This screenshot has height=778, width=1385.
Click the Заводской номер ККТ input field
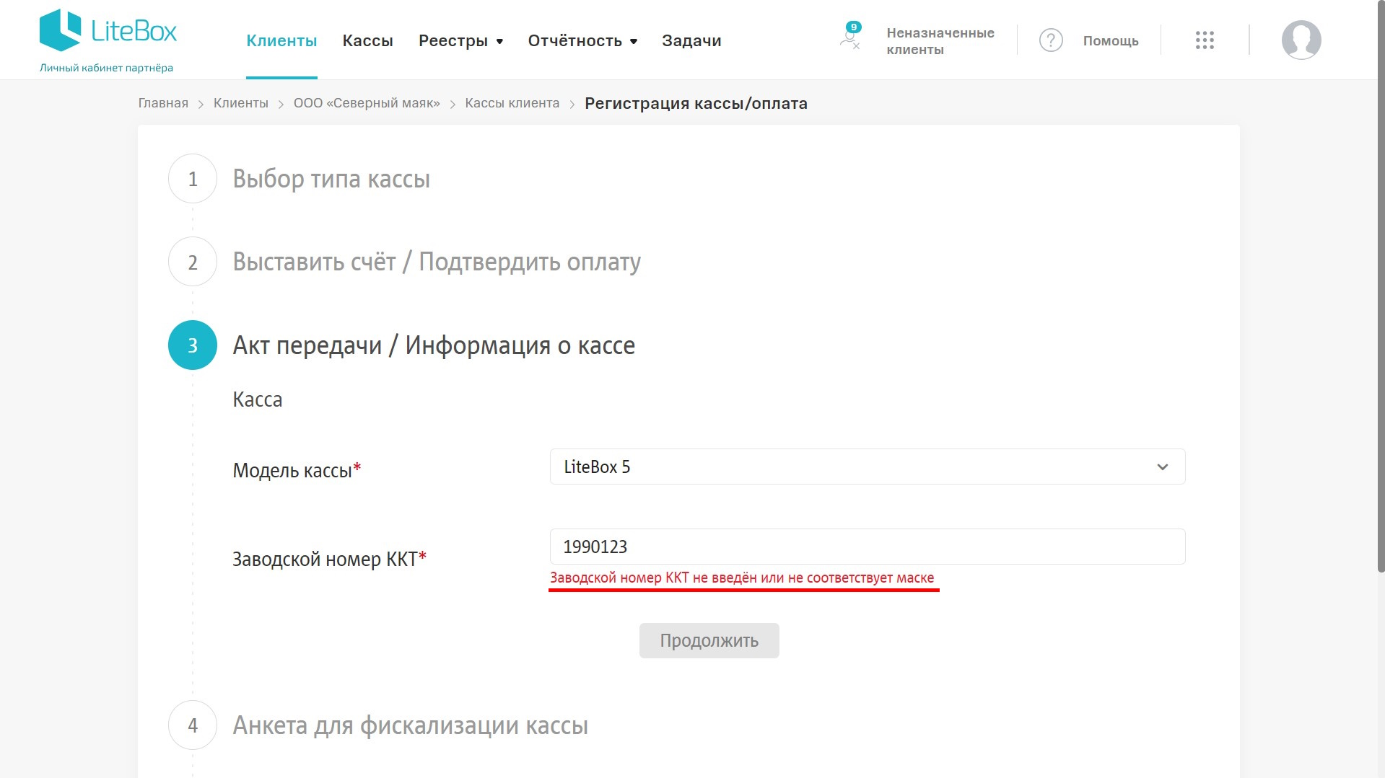click(868, 547)
